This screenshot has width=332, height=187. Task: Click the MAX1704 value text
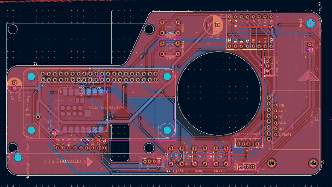312,118
